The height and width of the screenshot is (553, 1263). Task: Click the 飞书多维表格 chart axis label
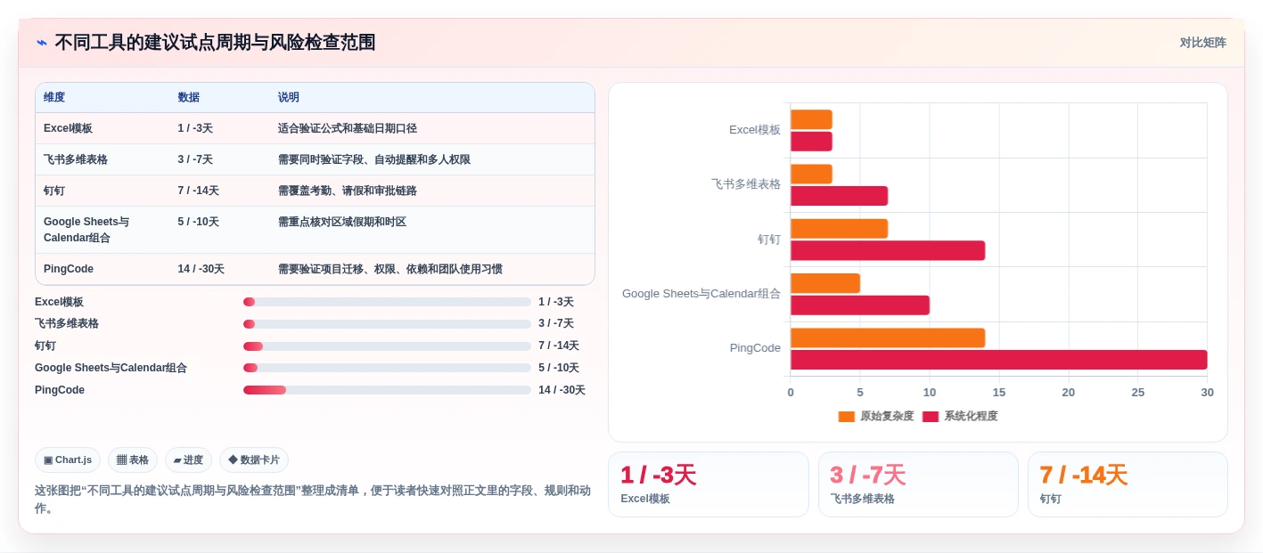point(746,184)
